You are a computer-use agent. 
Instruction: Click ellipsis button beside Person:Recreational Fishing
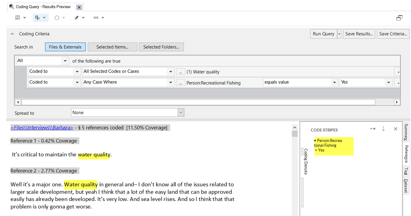point(180,83)
